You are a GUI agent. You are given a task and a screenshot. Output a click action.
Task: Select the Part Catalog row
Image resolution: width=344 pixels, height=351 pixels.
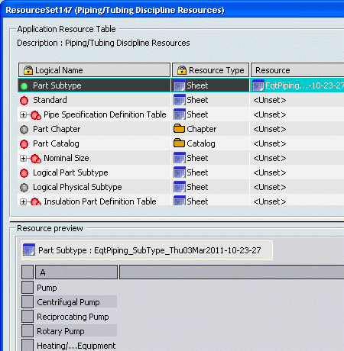[181, 143]
